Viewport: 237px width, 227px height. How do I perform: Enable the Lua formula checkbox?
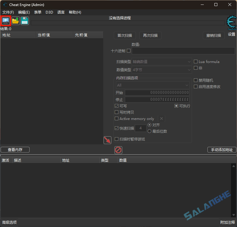tap(196, 61)
